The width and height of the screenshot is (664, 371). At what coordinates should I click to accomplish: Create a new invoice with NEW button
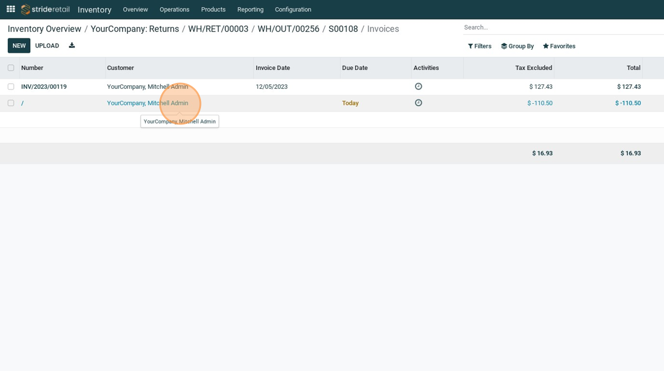[x=19, y=46]
